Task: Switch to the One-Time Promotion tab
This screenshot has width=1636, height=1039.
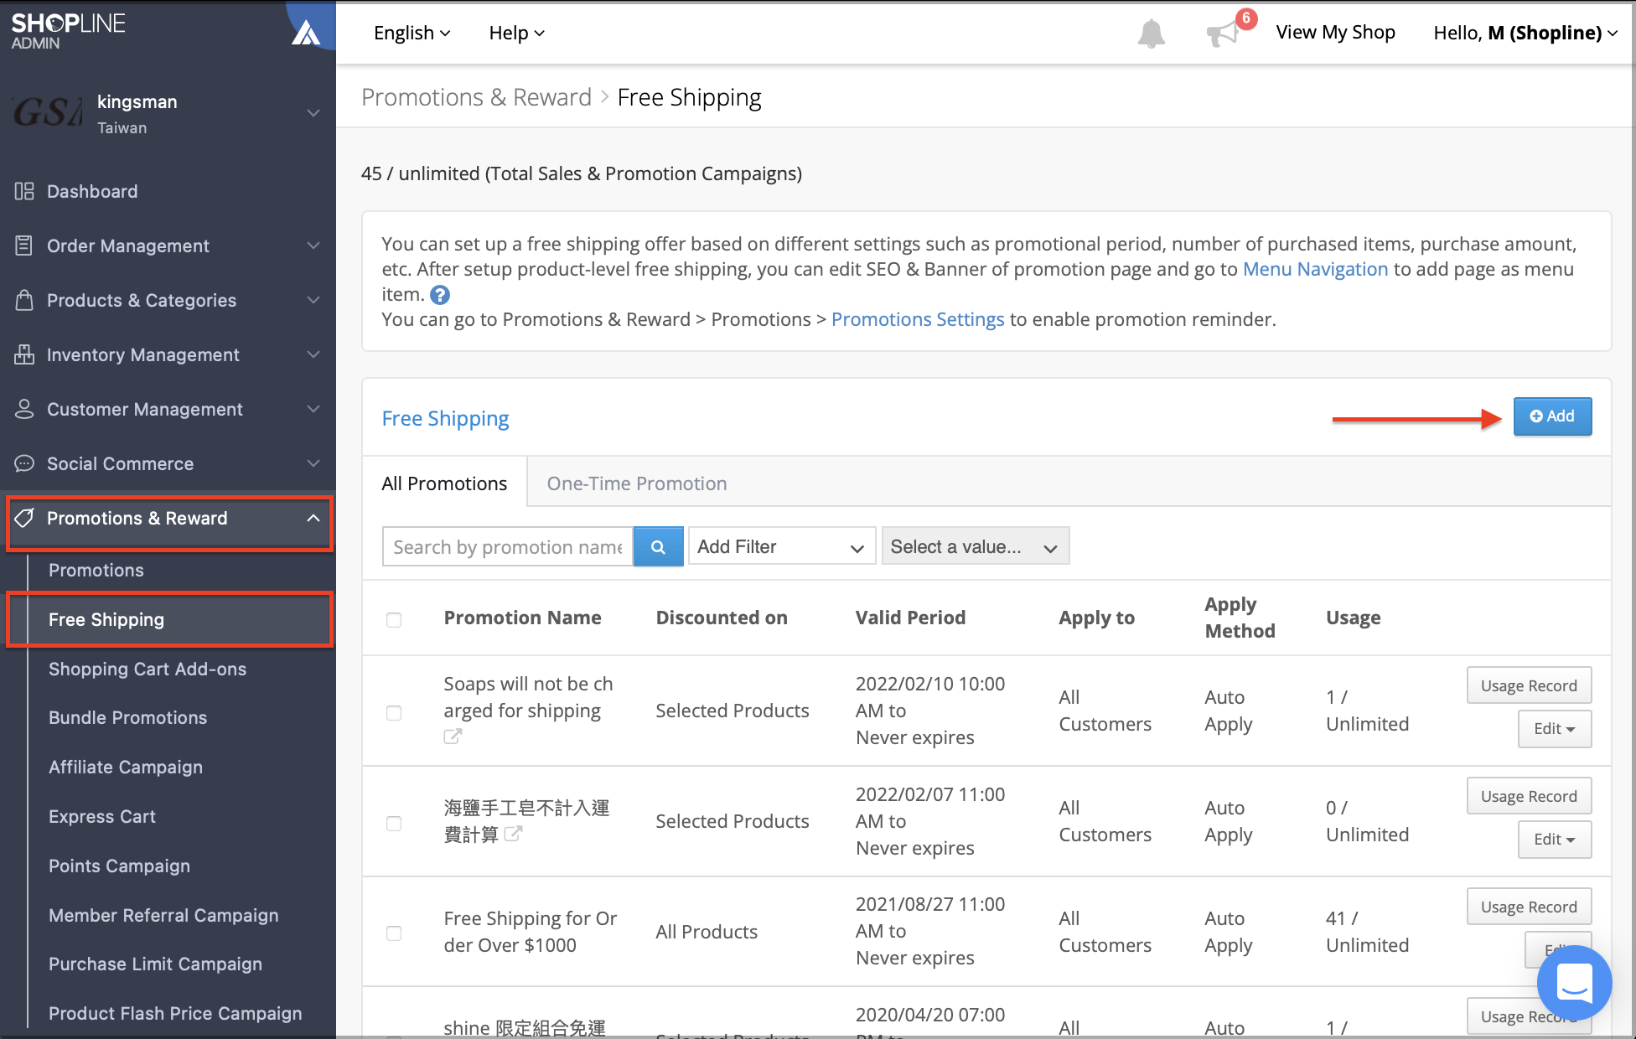Action: point(637,483)
